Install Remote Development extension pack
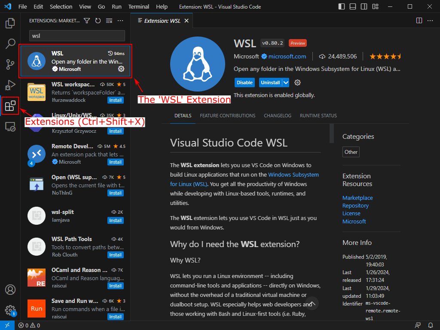The width and height of the screenshot is (440, 330). 115,162
